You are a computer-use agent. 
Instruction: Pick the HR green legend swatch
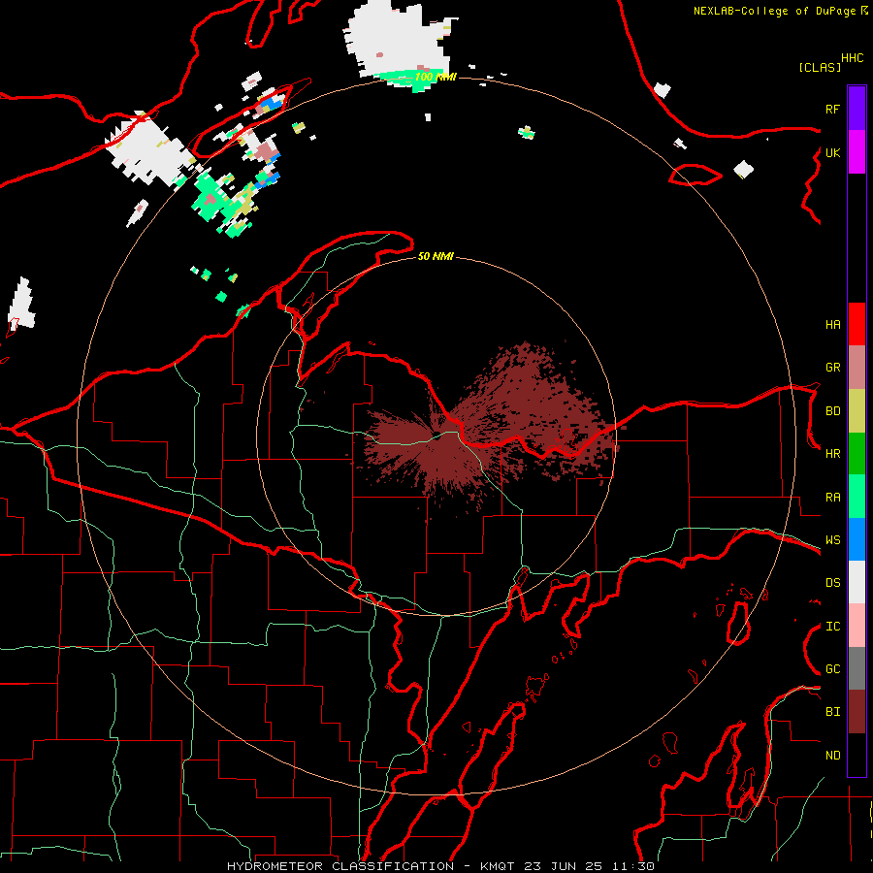click(857, 454)
